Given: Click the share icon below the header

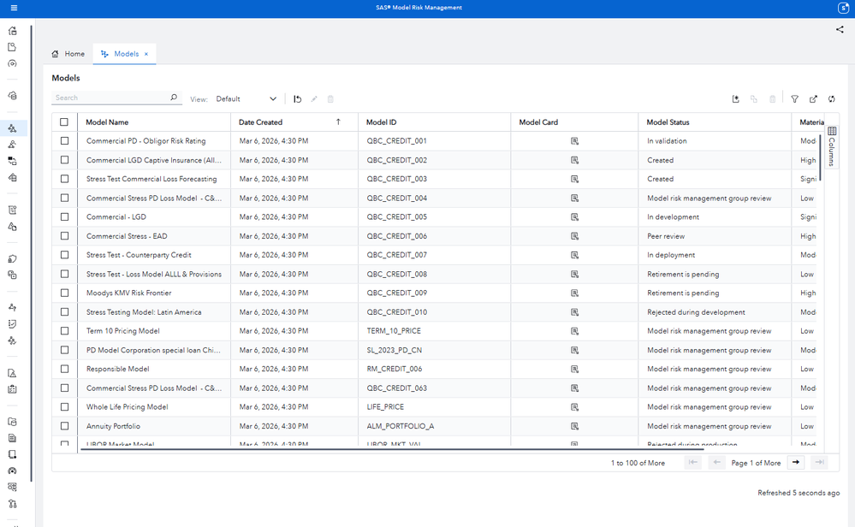Looking at the screenshot, I should [840, 29].
